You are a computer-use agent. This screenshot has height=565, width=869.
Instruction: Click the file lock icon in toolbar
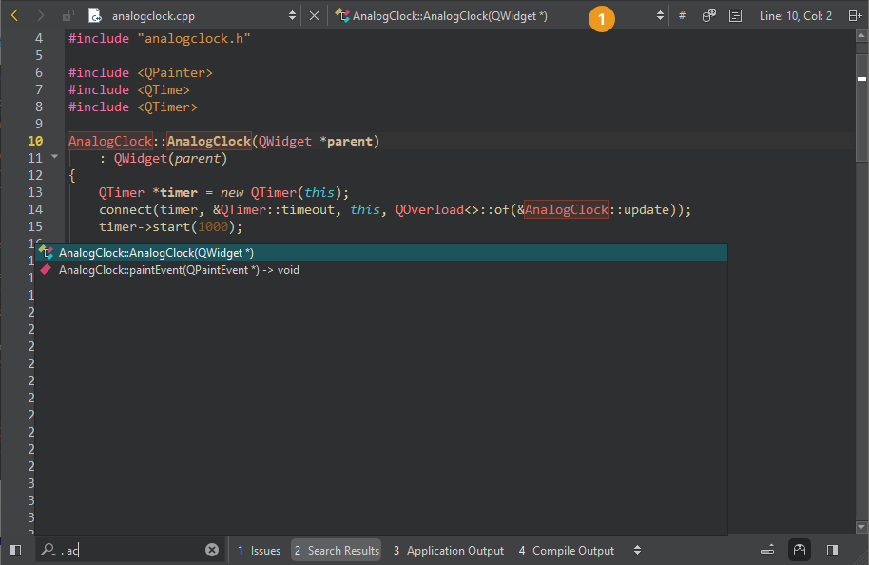[x=68, y=16]
